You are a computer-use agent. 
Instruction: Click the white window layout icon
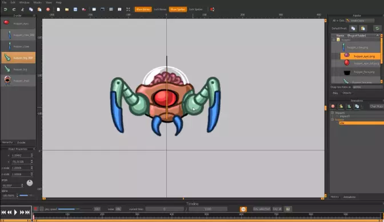point(94,9)
